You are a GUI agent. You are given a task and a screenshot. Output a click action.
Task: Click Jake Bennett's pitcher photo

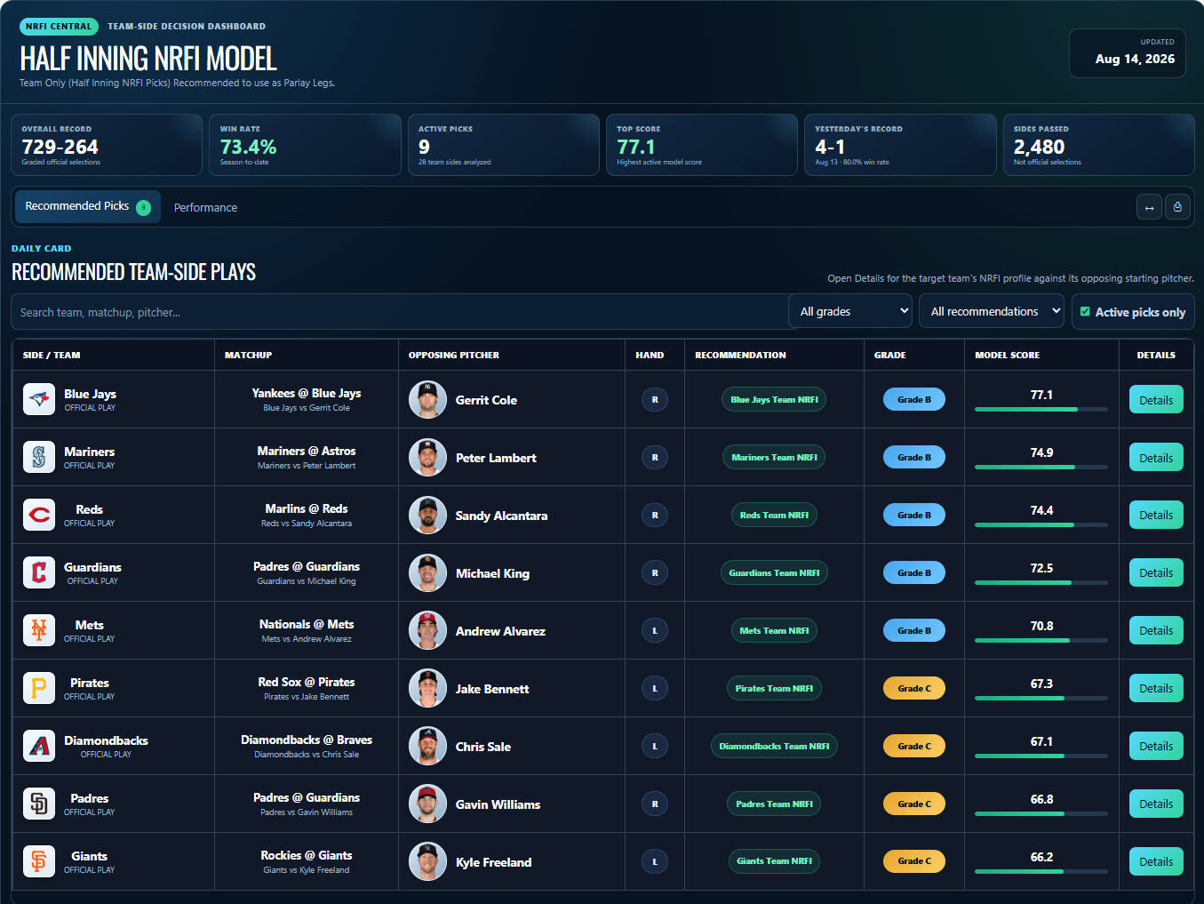coord(427,689)
